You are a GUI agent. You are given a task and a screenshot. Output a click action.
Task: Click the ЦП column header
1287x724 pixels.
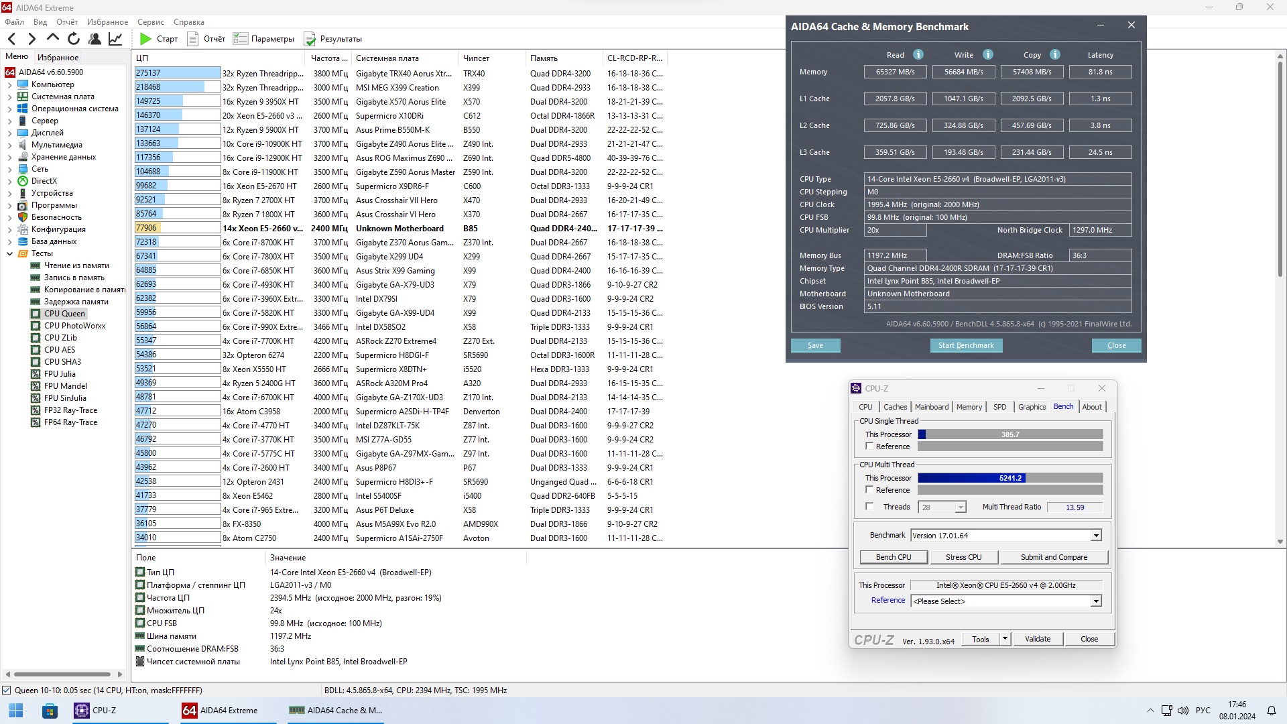(219, 58)
